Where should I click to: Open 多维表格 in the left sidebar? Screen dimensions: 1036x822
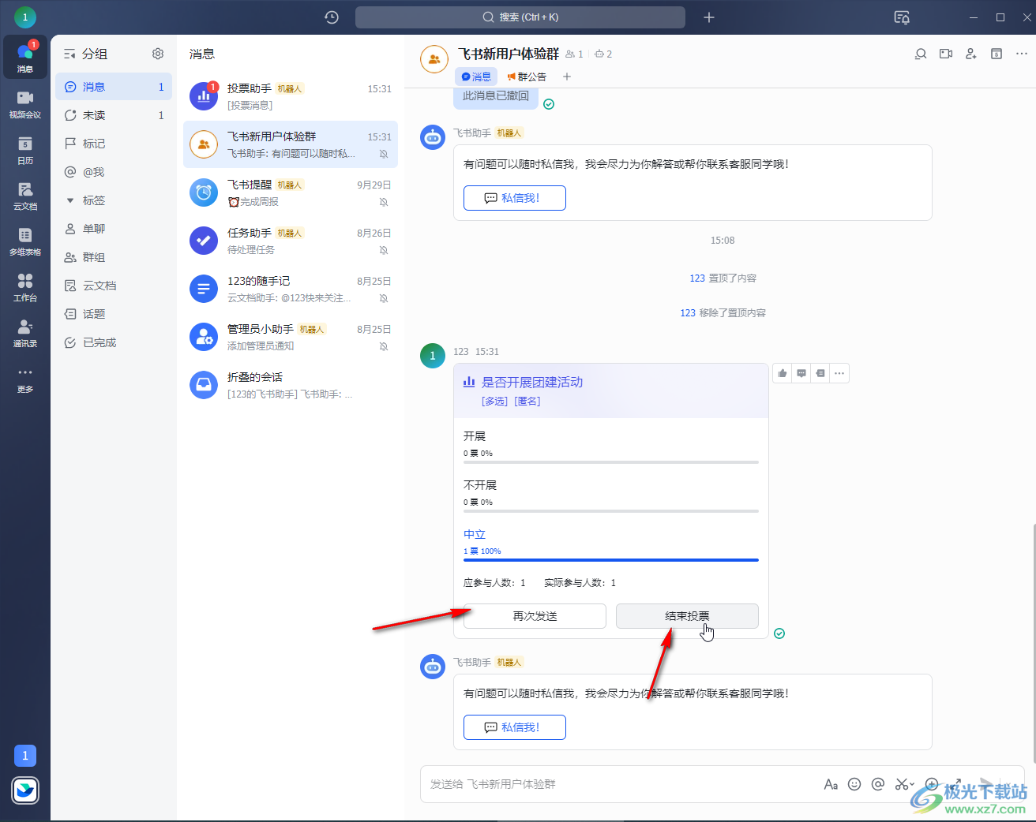click(25, 241)
